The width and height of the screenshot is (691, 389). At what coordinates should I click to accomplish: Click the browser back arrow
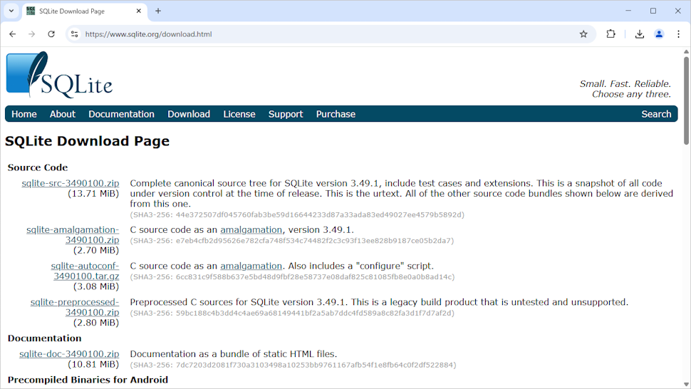[x=12, y=34]
